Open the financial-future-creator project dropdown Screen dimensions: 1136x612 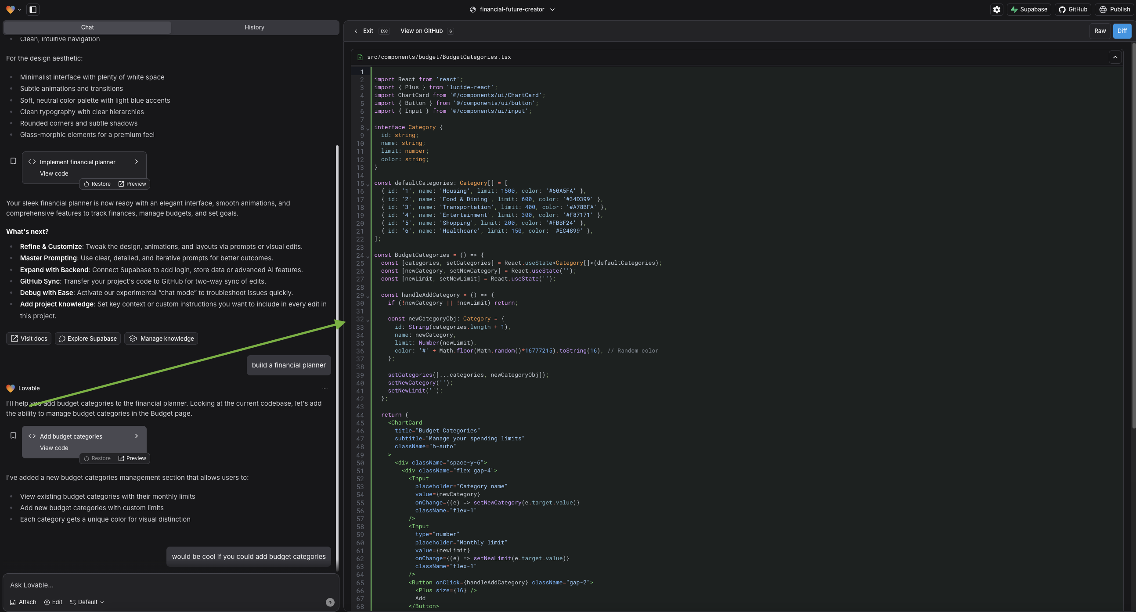pyautogui.click(x=512, y=9)
